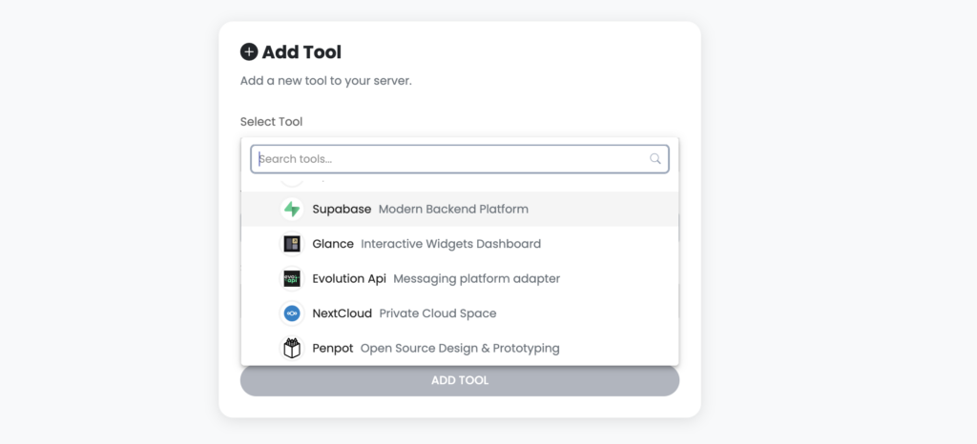Image resolution: width=977 pixels, height=444 pixels.
Task: Click the ADD TOOL button
Action: point(460,380)
